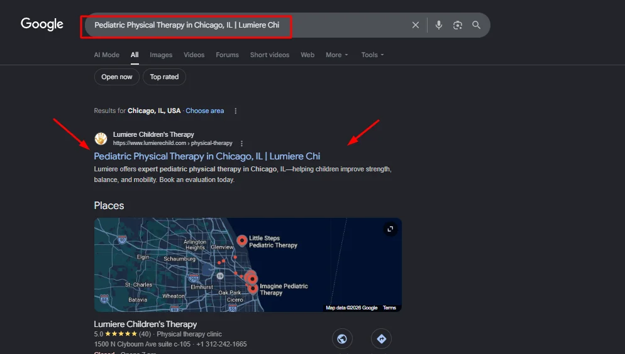The image size is (625, 354).
Task: Apply the Open now filter chip
Action: click(117, 77)
